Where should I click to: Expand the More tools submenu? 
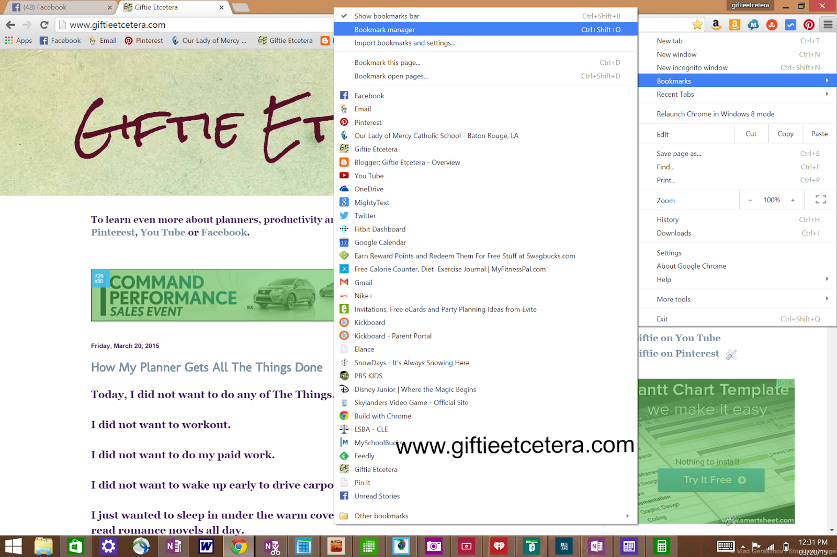(x=738, y=299)
